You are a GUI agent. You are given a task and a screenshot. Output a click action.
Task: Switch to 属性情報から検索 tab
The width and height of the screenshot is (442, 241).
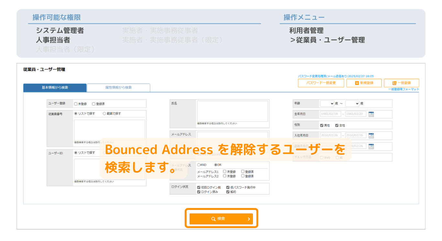pos(118,87)
